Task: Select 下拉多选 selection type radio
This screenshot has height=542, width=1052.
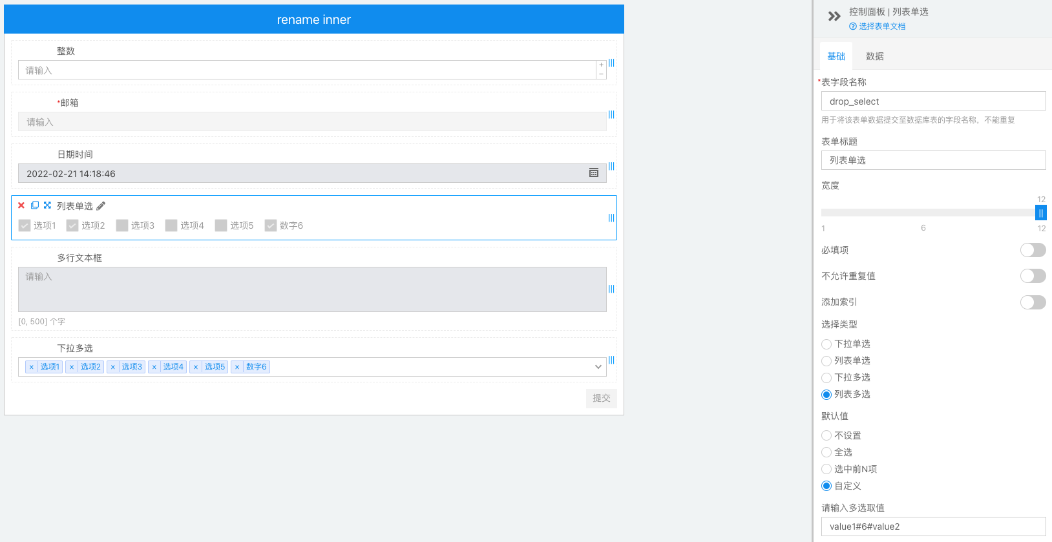Action: (x=826, y=378)
